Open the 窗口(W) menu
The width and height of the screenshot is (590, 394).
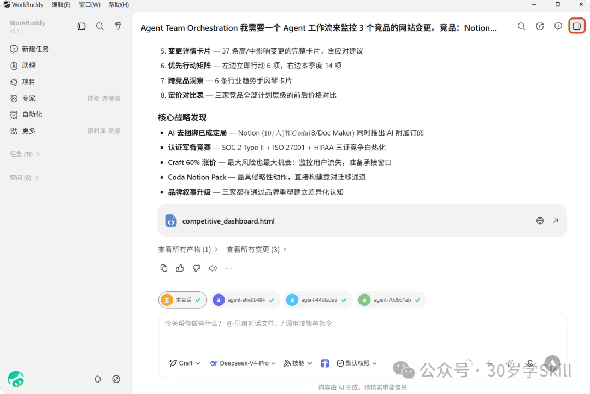pyautogui.click(x=90, y=4)
